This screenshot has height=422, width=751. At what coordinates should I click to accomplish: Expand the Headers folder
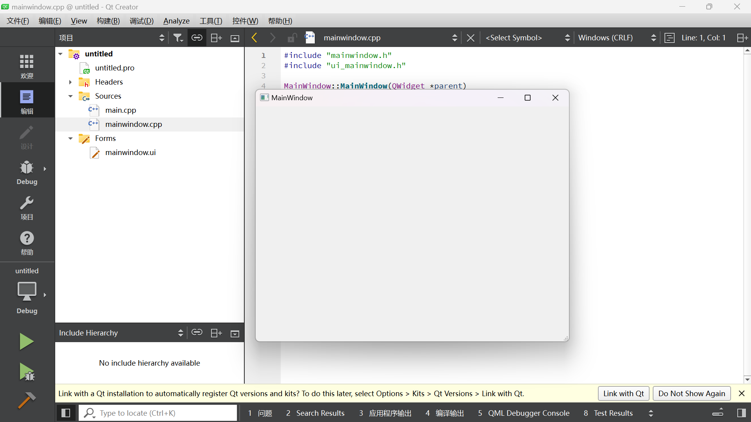click(x=70, y=82)
